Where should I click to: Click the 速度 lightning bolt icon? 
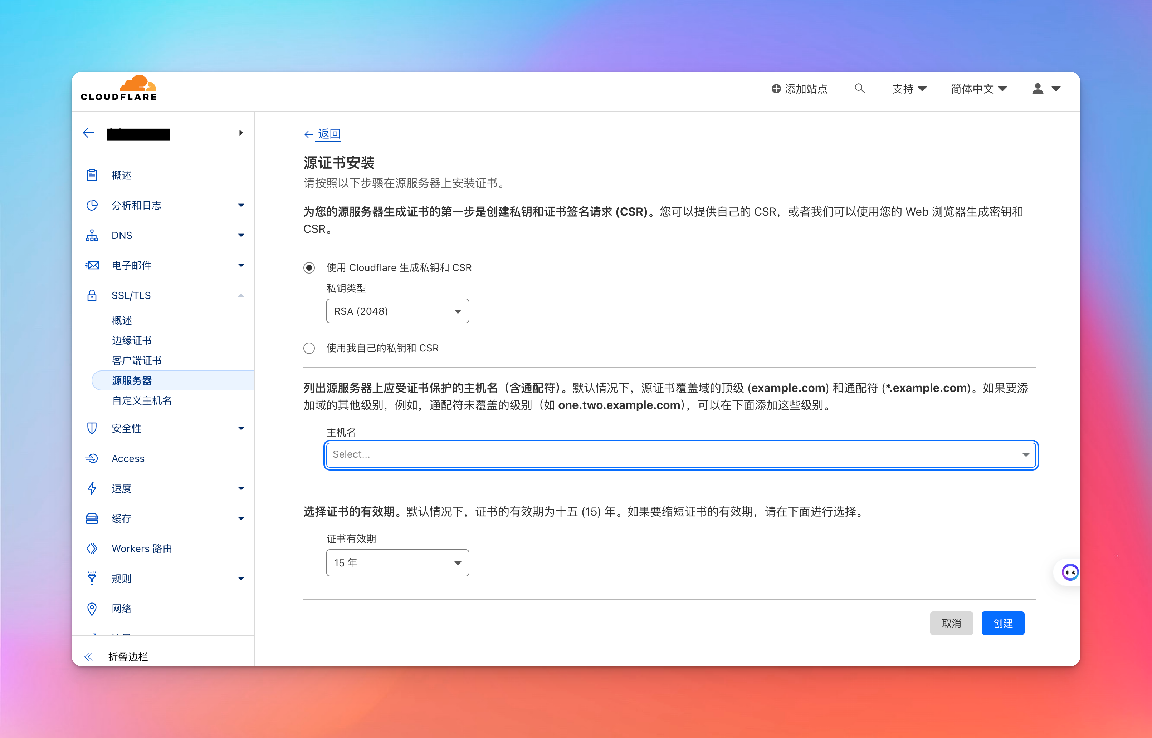pos(92,488)
